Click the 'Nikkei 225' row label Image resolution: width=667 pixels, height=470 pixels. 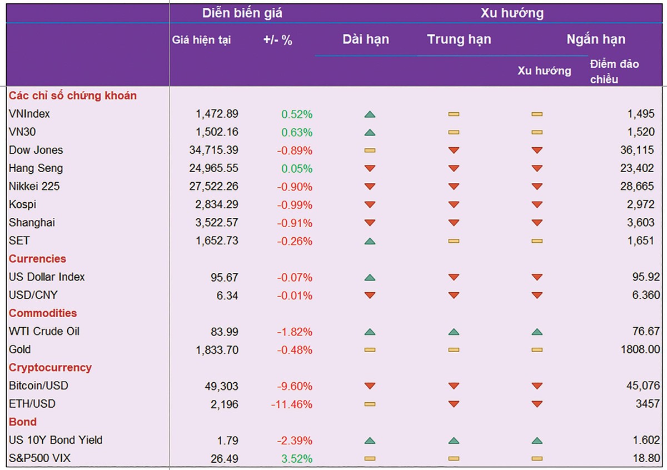pos(34,187)
